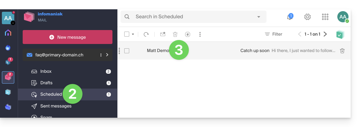Click the home icon in left rail
Viewport: 360px width, 127px height.
(8, 33)
